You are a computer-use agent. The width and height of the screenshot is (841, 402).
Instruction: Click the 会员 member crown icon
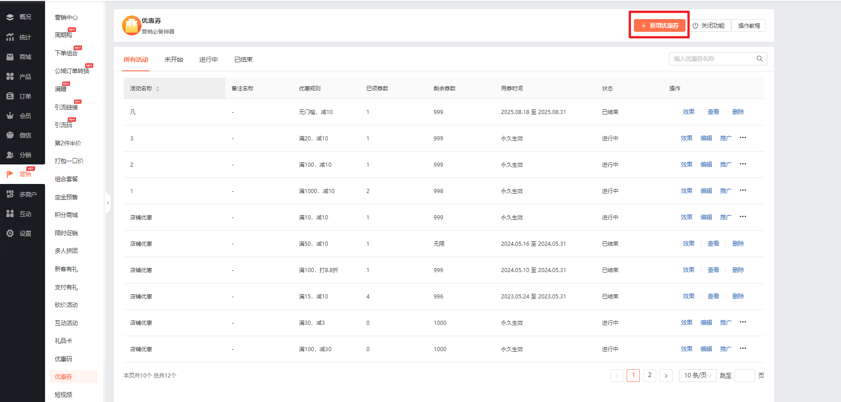(x=10, y=116)
